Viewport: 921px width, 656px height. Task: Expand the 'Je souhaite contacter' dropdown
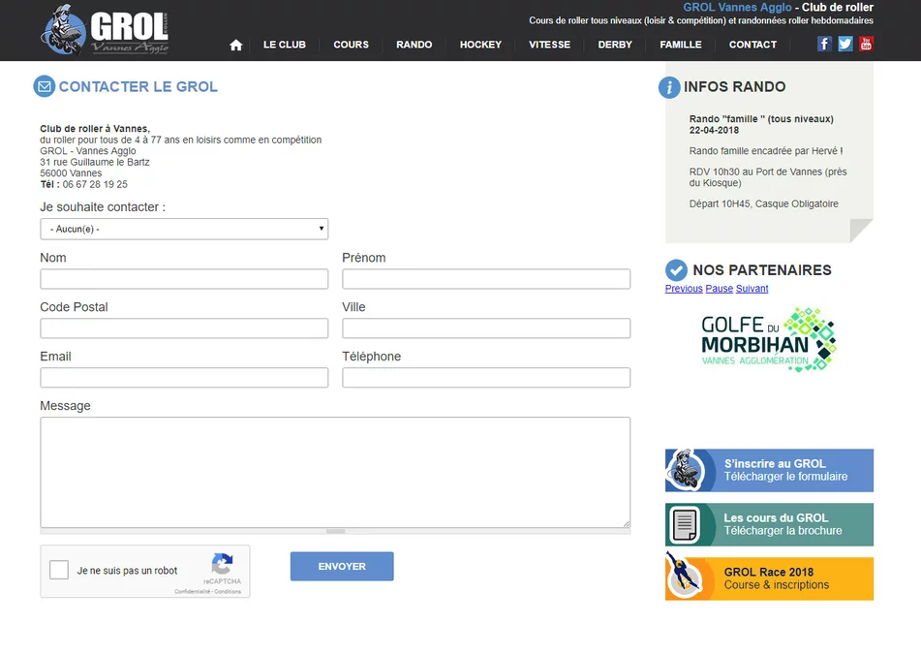point(184,229)
